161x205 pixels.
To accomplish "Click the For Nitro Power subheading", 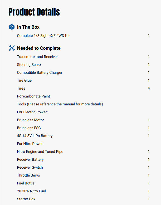I will [30, 144].
